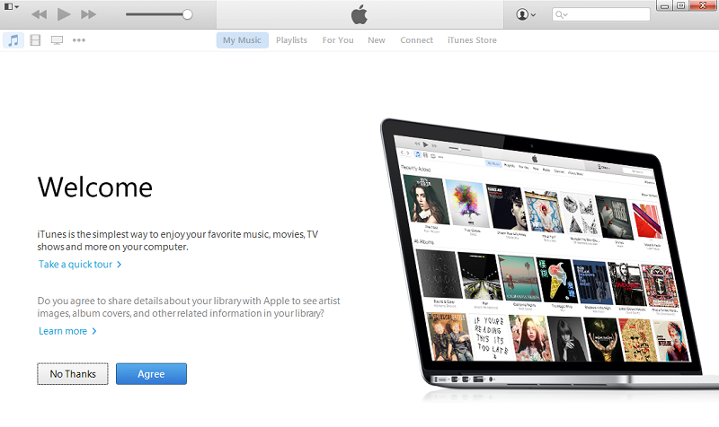Screen dimensions: 719x427
Task: Click the volume slider knob
Action: coord(187,14)
